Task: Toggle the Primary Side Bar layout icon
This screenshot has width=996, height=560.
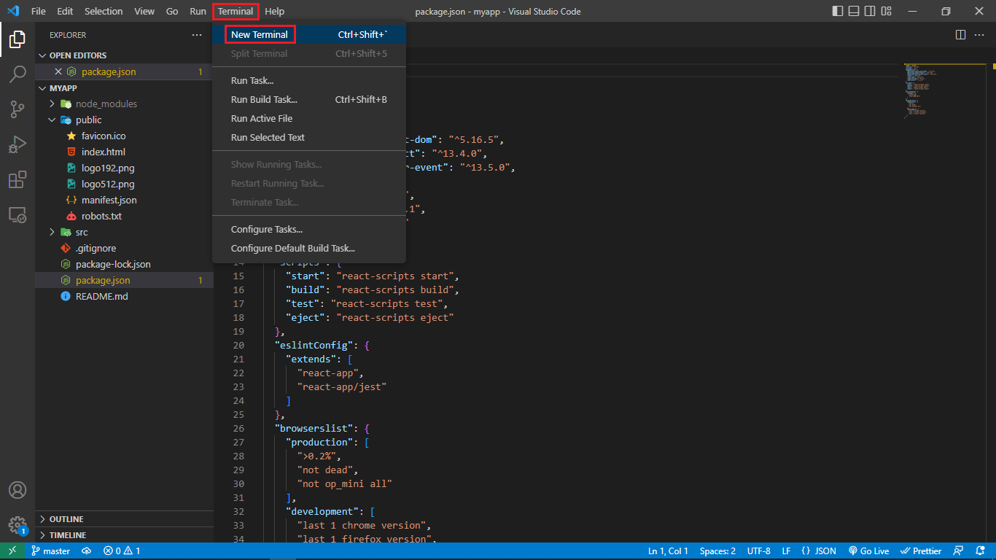Action: tap(838, 11)
